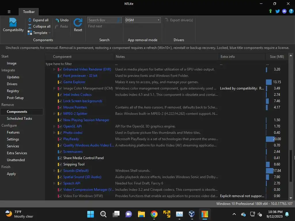The width and height of the screenshot is (295, 221).
Task: Click the green update arrow icon
Action: tap(270, 11)
